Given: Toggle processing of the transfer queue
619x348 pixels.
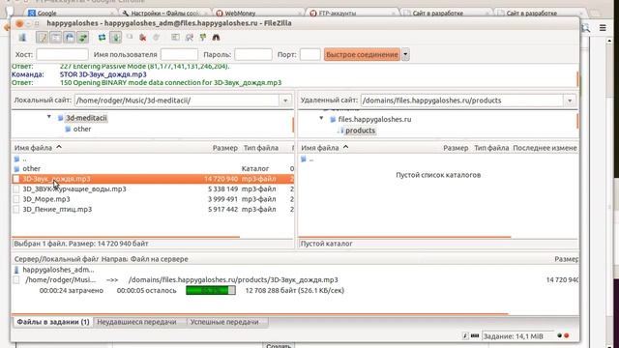Looking at the screenshot, I should 116,38.
